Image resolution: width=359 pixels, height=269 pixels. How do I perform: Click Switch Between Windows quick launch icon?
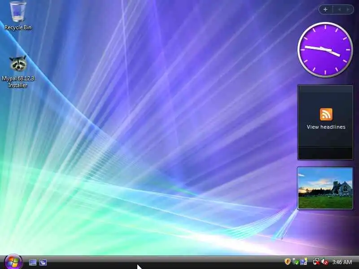pyautogui.click(x=43, y=262)
